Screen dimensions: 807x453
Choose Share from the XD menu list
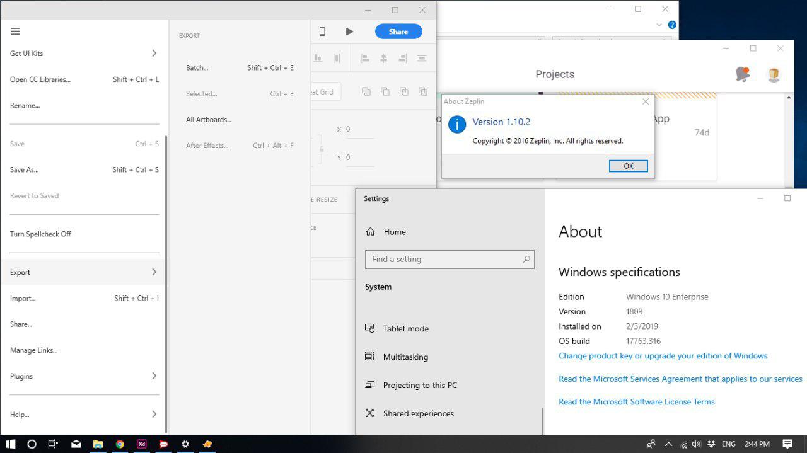(84, 324)
